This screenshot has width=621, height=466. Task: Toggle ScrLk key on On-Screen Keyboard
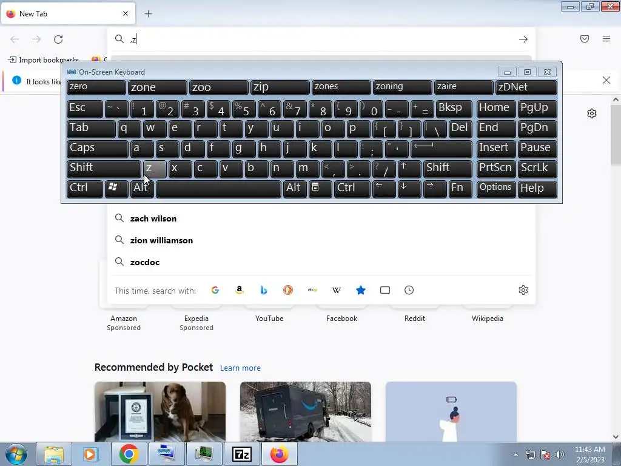[x=537, y=169]
